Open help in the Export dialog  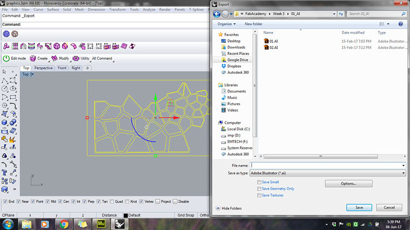pos(400,24)
